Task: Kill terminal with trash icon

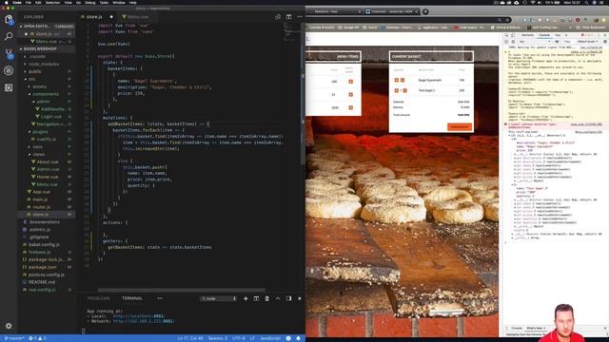Action: pos(266,298)
